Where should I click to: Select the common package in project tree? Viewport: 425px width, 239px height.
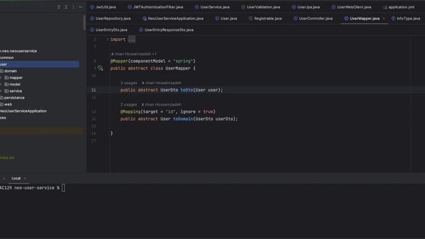pos(7,58)
